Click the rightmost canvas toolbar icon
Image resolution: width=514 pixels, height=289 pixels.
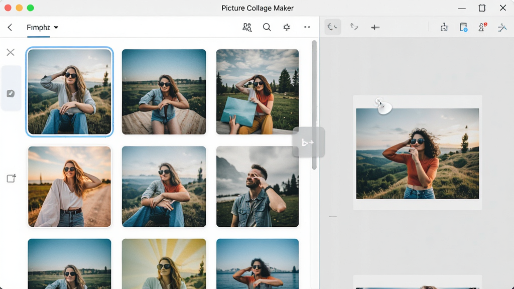pos(502,27)
